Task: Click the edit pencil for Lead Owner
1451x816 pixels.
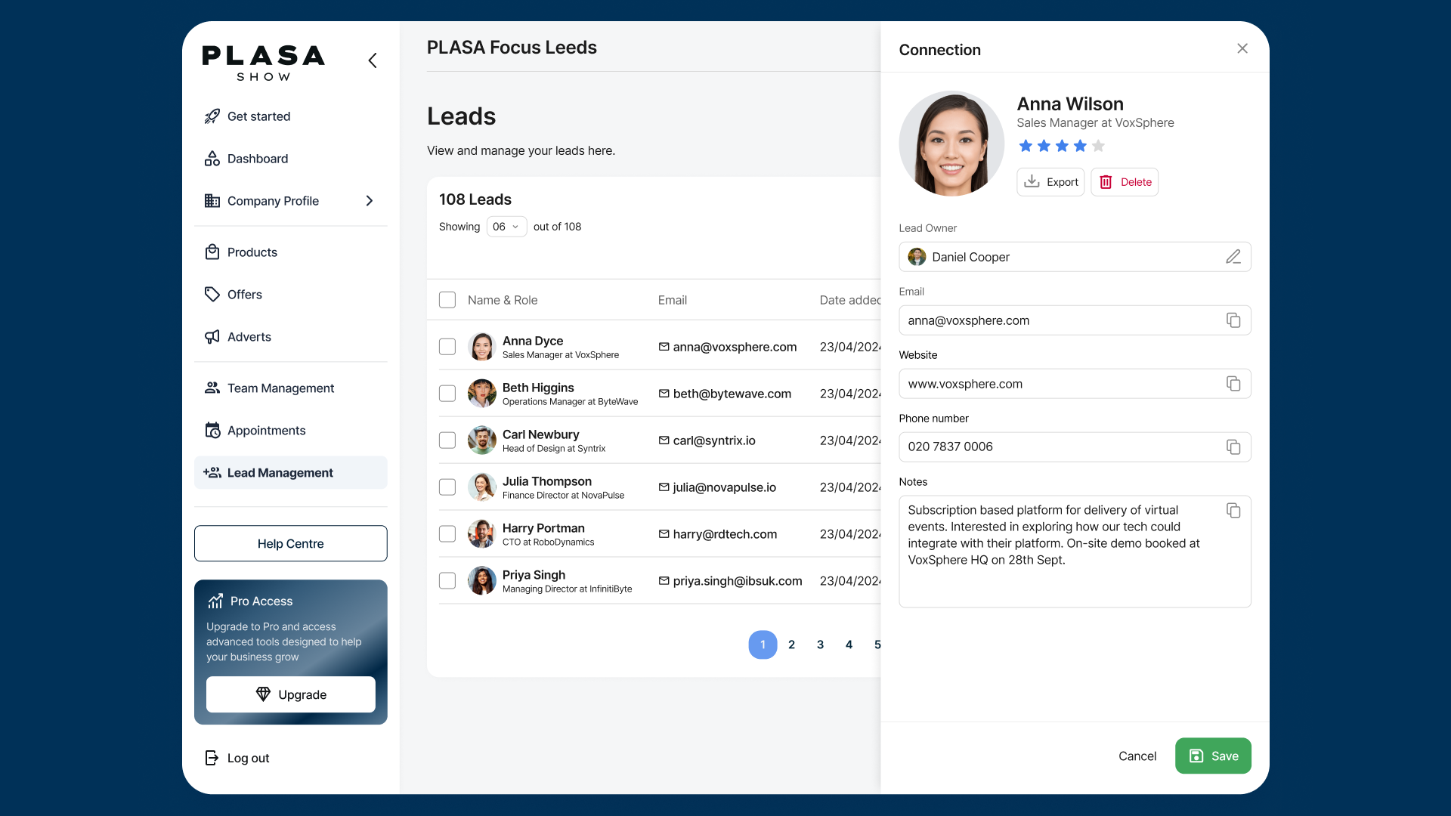Action: tap(1233, 257)
